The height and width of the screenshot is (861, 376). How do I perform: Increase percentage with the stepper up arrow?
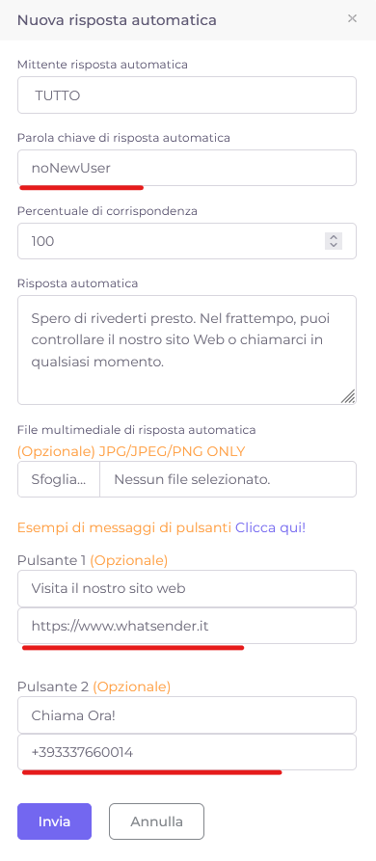click(x=334, y=237)
